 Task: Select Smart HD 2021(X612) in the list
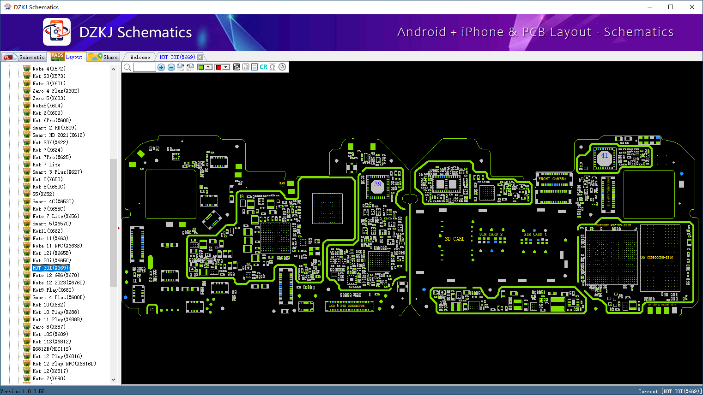tap(59, 135)
